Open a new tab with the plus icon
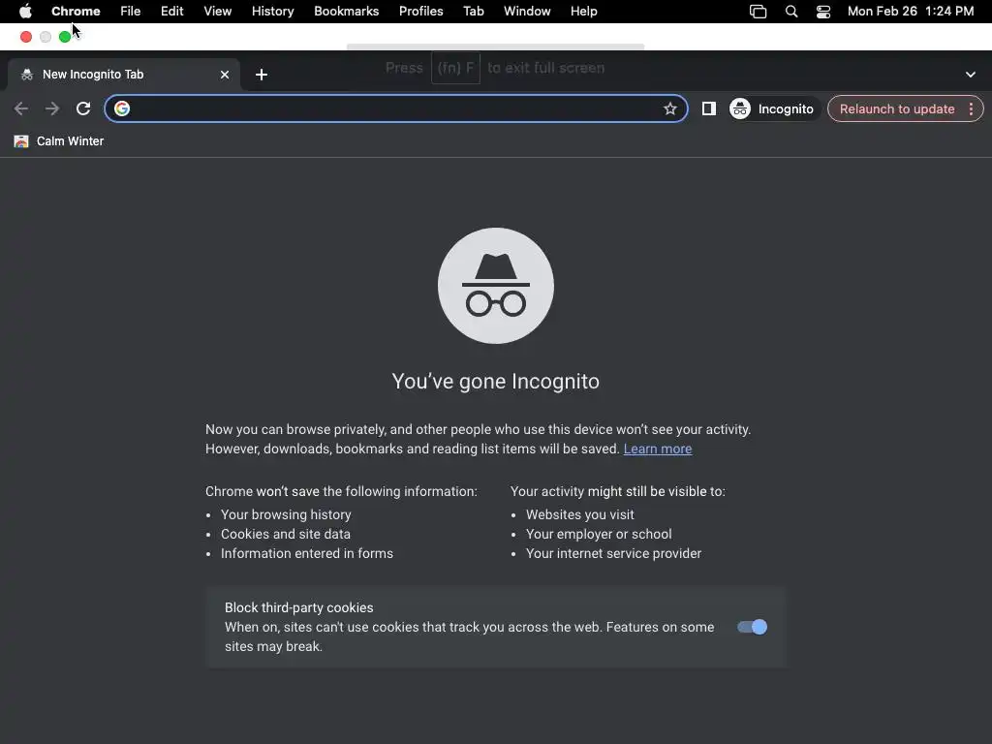992x744 pixels. pyautogui.click(x=262, y=75)
